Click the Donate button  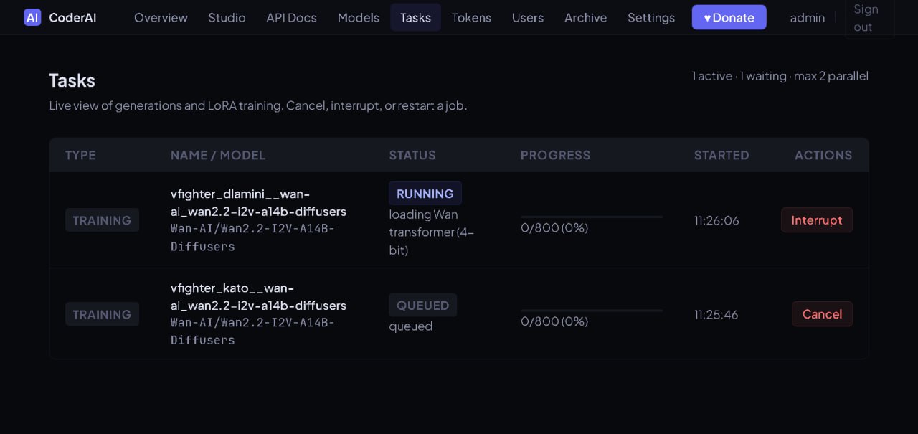click(729, 17)
